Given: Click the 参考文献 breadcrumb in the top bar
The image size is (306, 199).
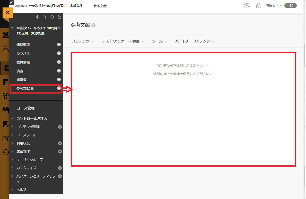Looking at the screenshot, I should (100, 6).
